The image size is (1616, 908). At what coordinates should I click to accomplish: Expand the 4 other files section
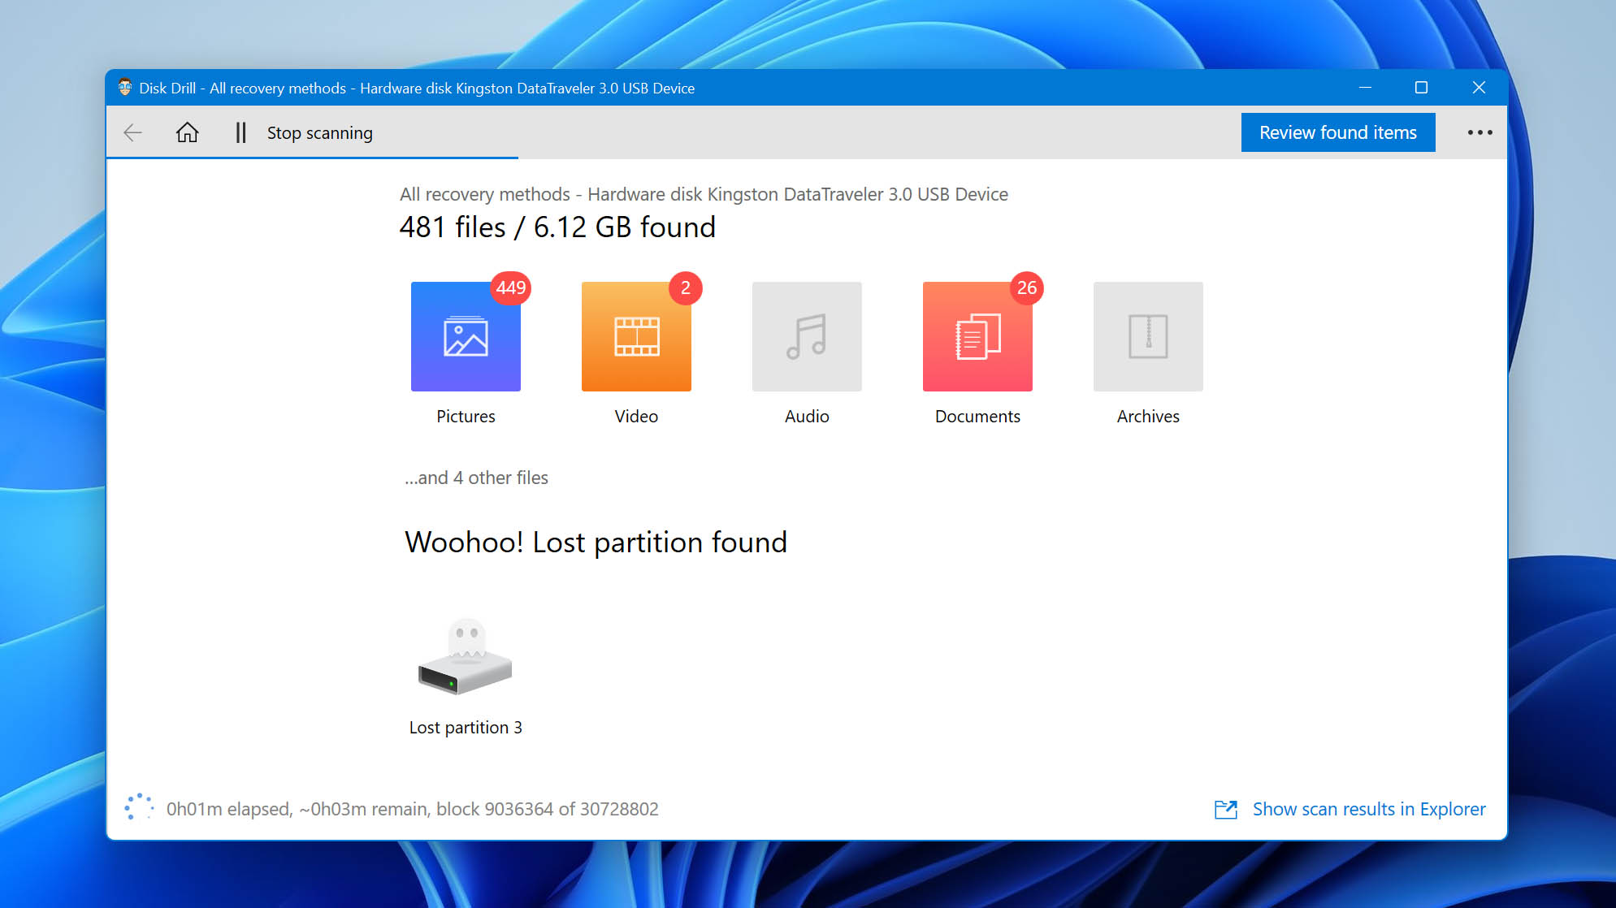(477, 478)
